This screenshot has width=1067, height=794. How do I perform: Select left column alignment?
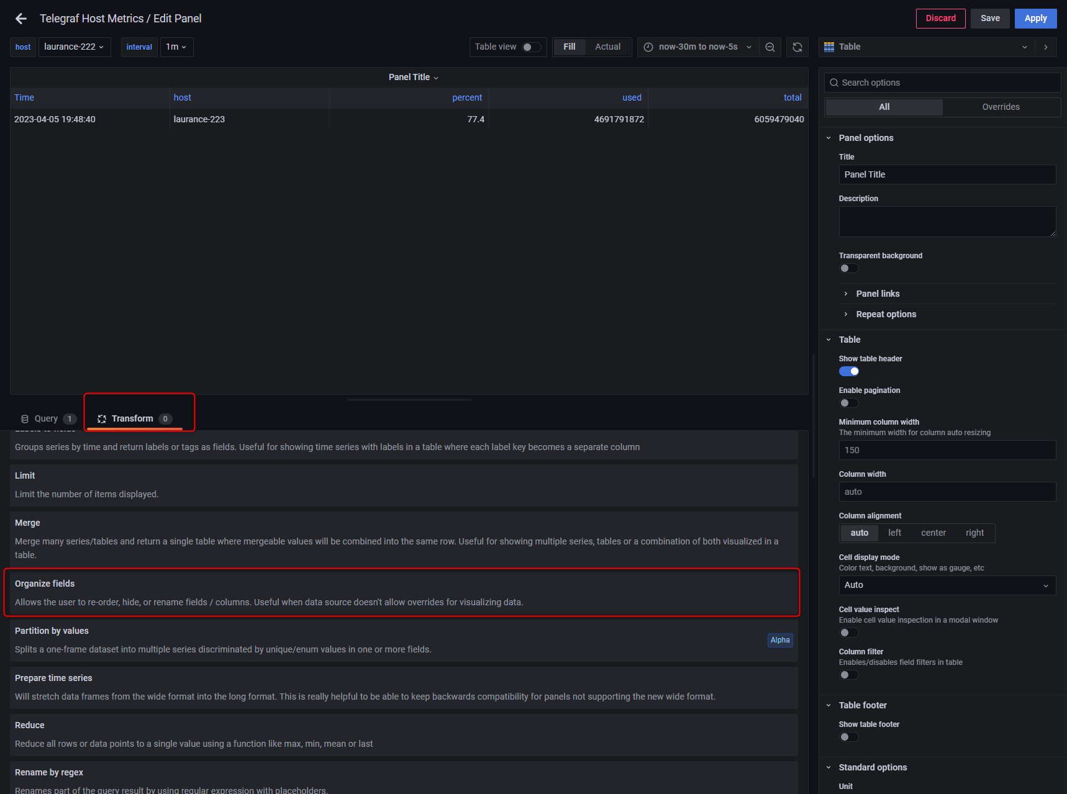(x=894, y=533)
